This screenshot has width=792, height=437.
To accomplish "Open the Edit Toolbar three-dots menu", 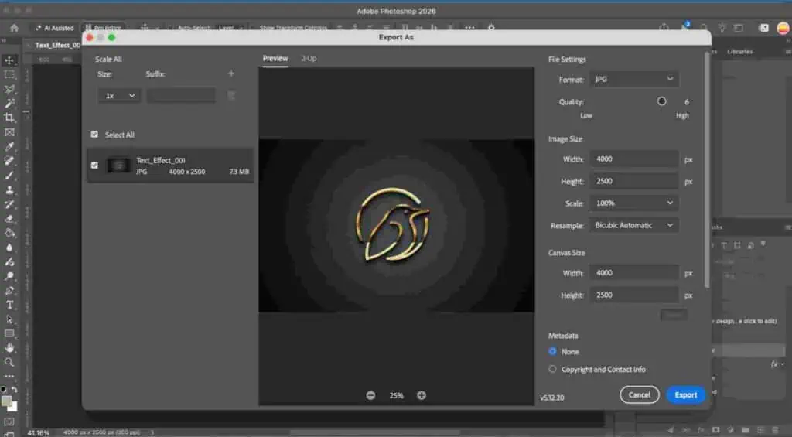I will pos(9,377).
